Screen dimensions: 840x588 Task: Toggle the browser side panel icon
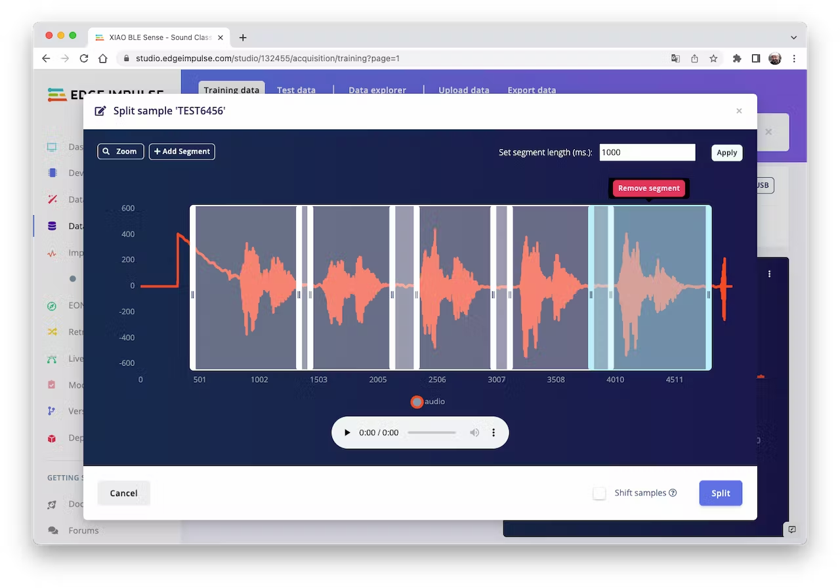(x=756, y=58)
